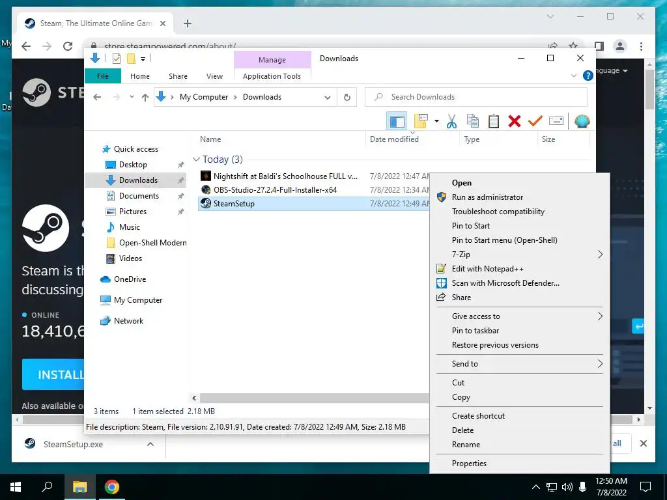Image resolution: width=667 pixels, height=500 pixels.
Task: Click the paste clipboard toolbar icon
Action: (x=494, y=122)
